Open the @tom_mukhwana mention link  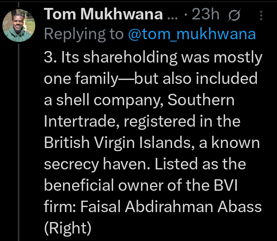coord(192,34)
